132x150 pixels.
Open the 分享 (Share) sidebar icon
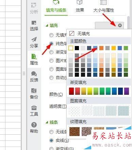34,42
